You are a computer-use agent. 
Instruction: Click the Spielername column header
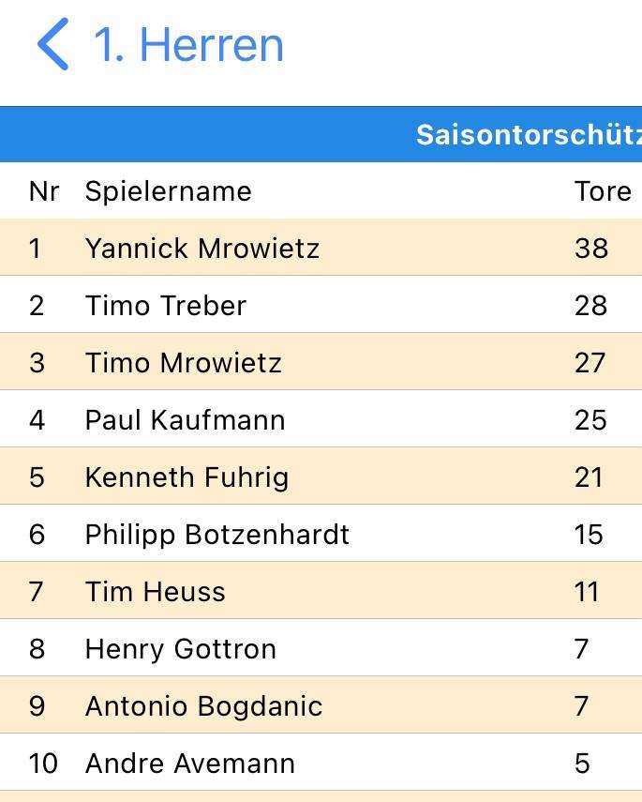[168, 191]
